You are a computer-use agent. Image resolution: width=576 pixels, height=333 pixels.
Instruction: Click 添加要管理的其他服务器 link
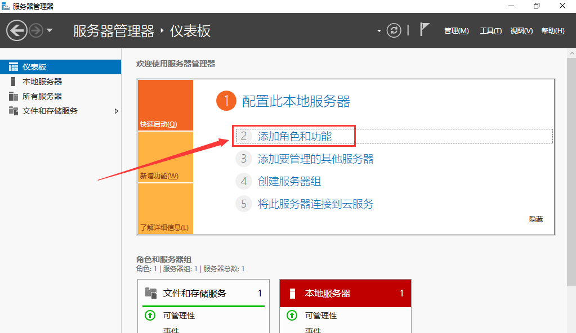[x=315, y=159]
